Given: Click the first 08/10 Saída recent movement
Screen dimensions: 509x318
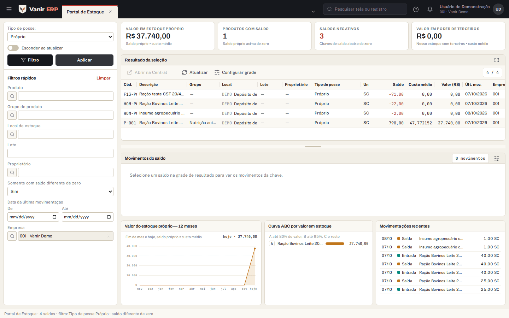Looking at the screenshot, I should (x=440, y=239).
